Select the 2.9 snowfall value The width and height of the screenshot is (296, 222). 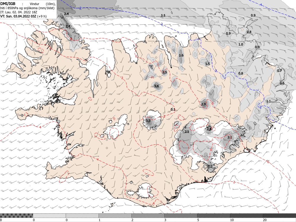pyautogui.click(x=203, y=104)
